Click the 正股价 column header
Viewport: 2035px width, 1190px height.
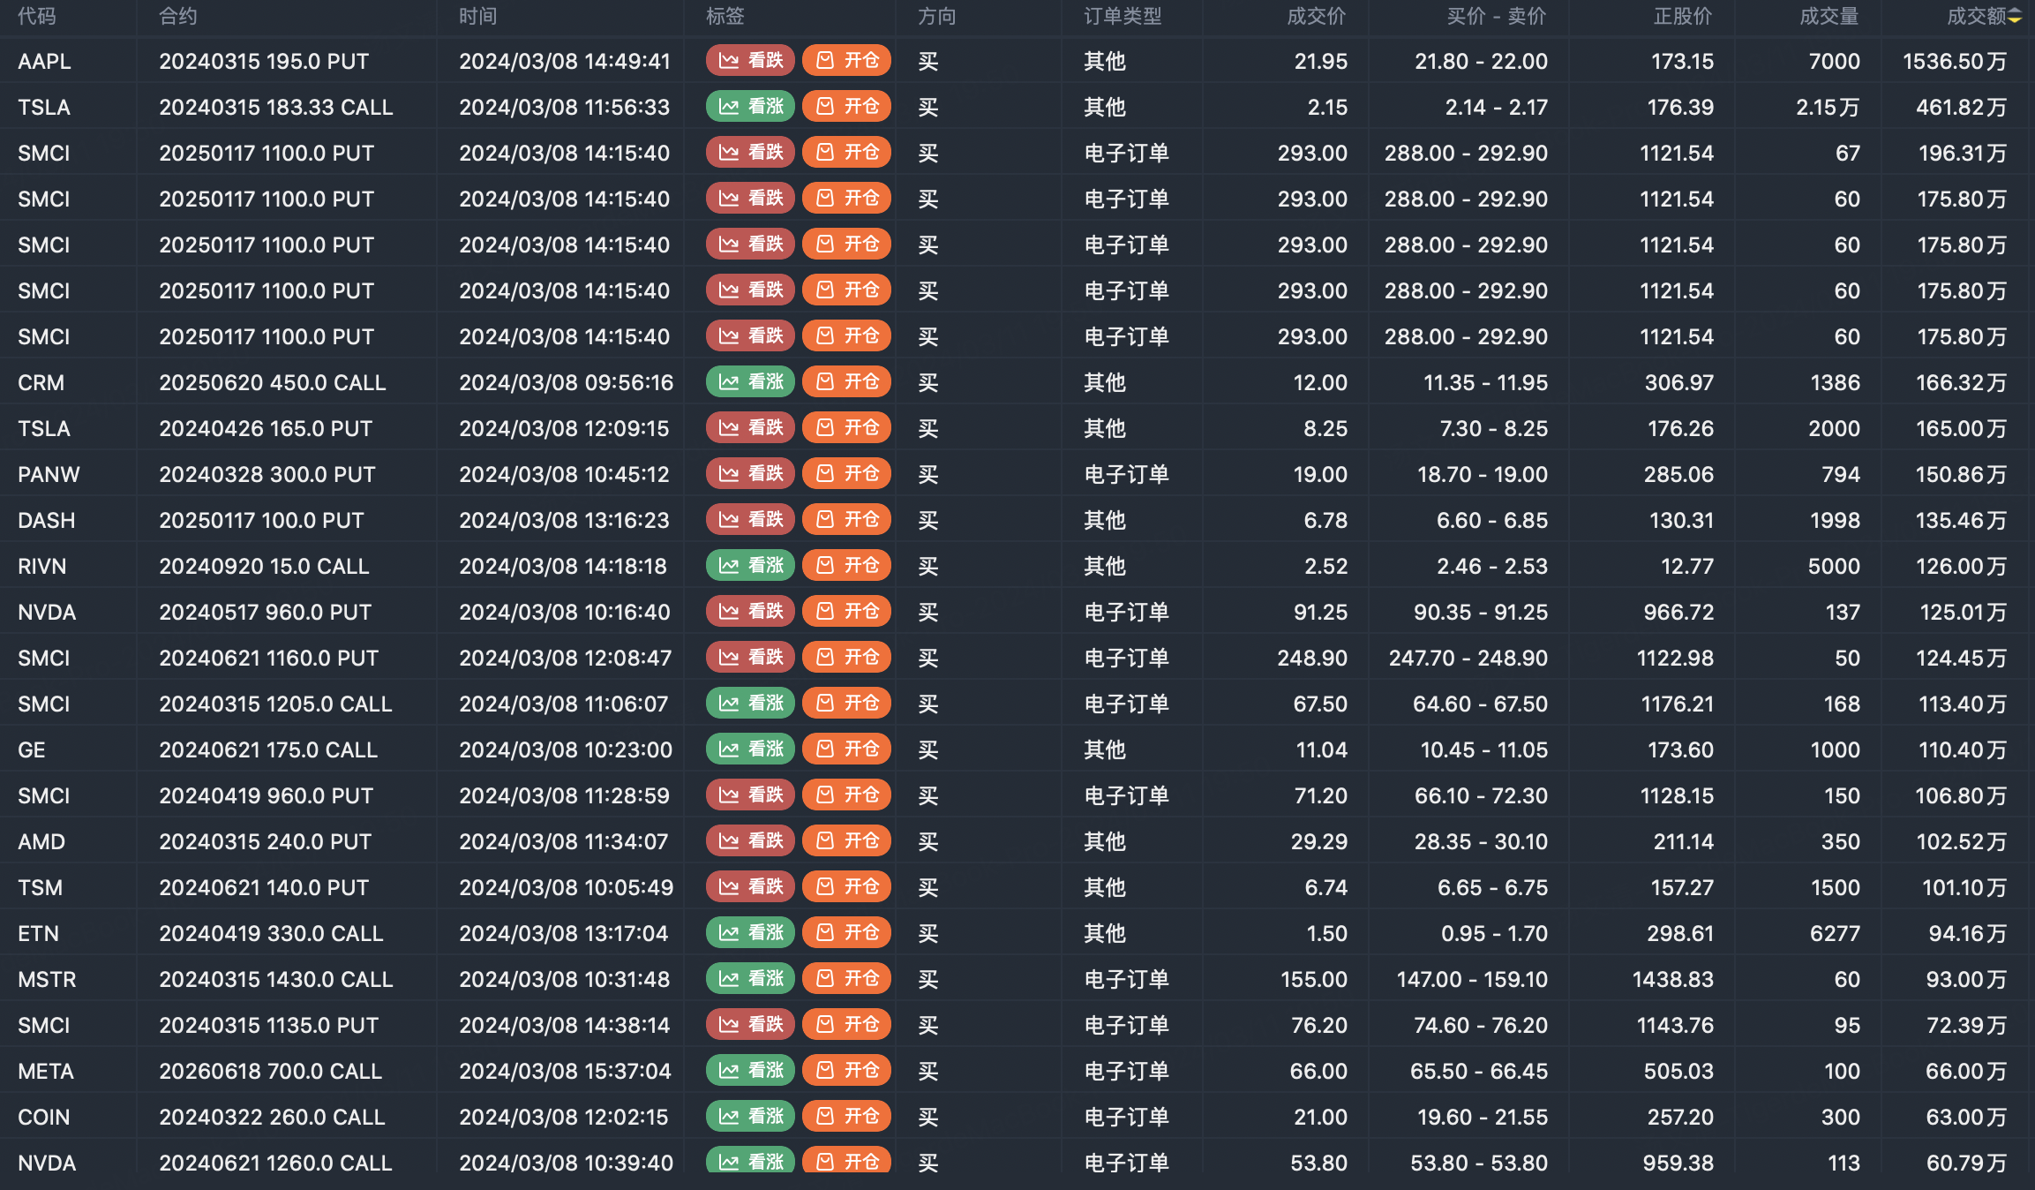[1682, 17]
